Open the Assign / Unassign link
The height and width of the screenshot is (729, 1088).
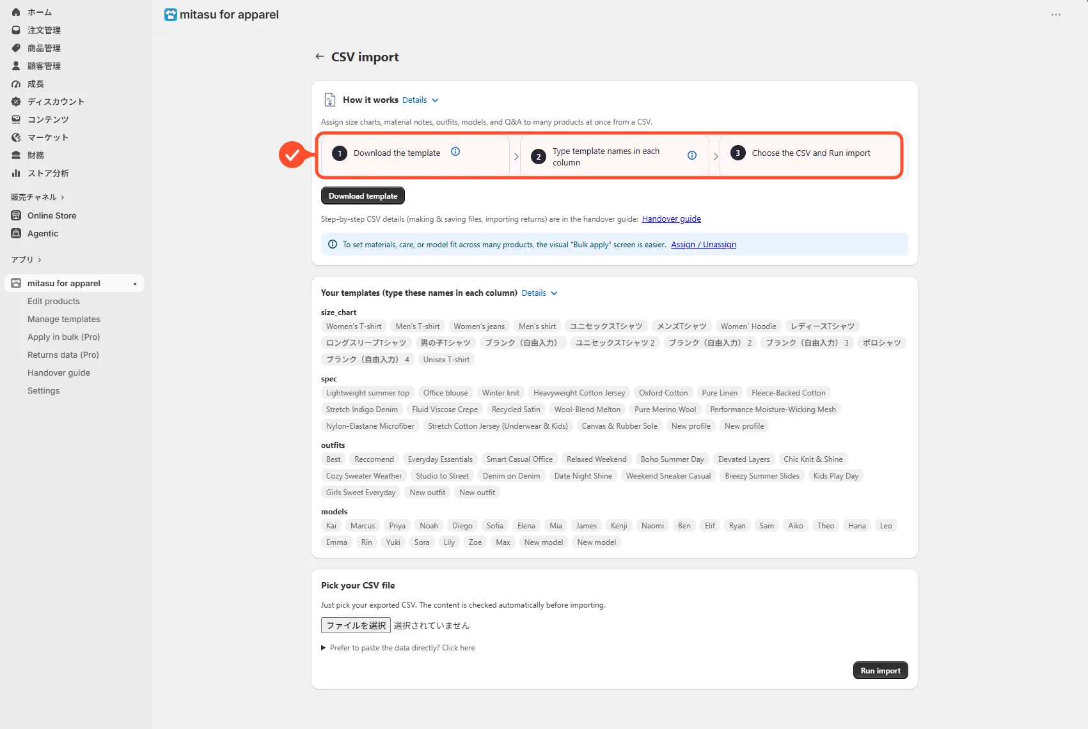pos(704,245)
